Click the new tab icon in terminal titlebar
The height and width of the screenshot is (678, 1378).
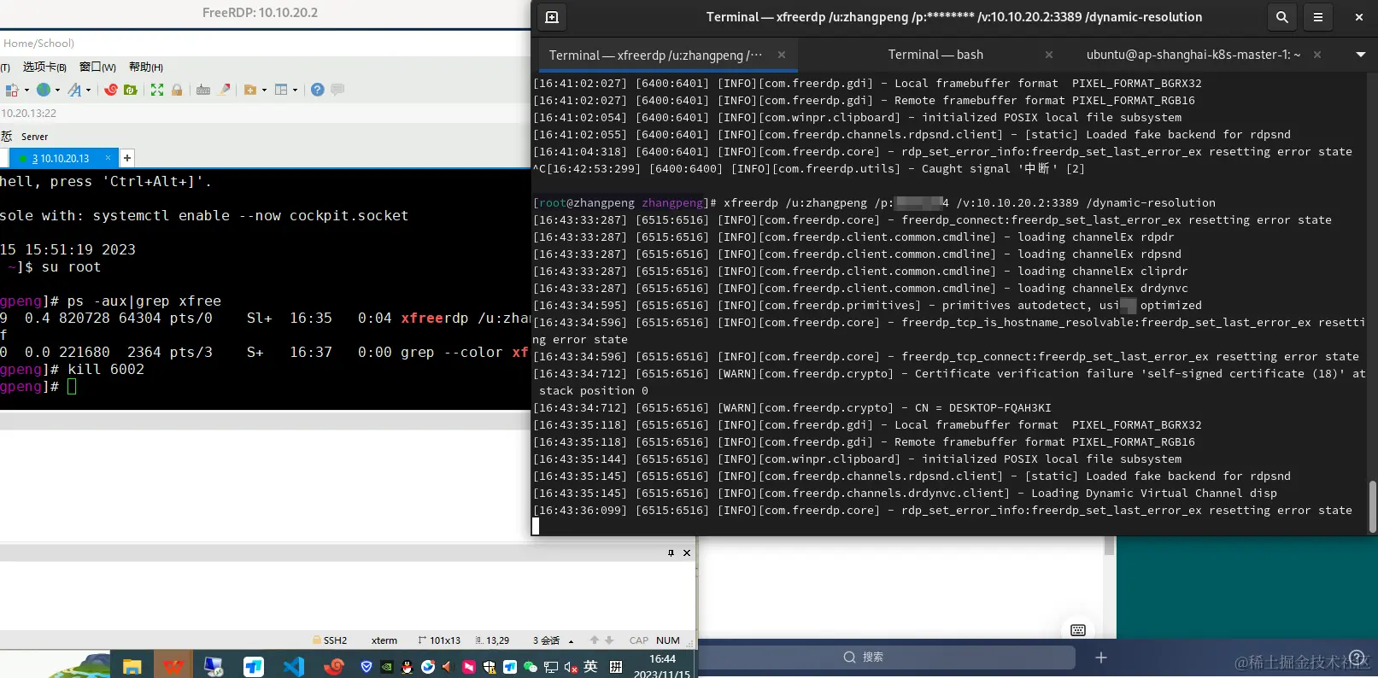[552, 17]
